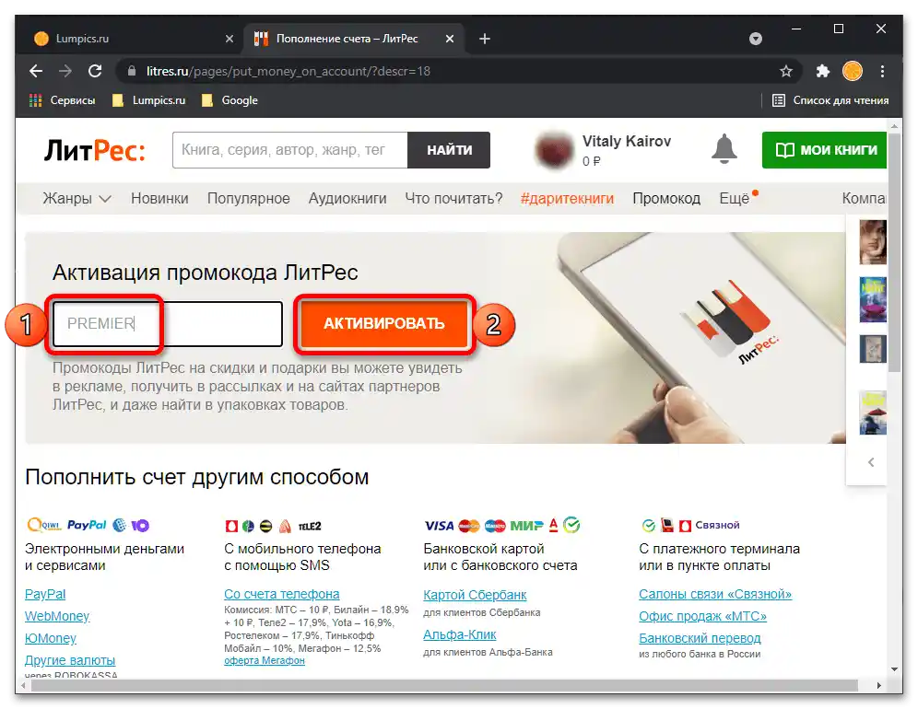Open the Lumpics.ru bookmark folder
Viewport: 918px width, 709px height.
click(x=148, y=100)
